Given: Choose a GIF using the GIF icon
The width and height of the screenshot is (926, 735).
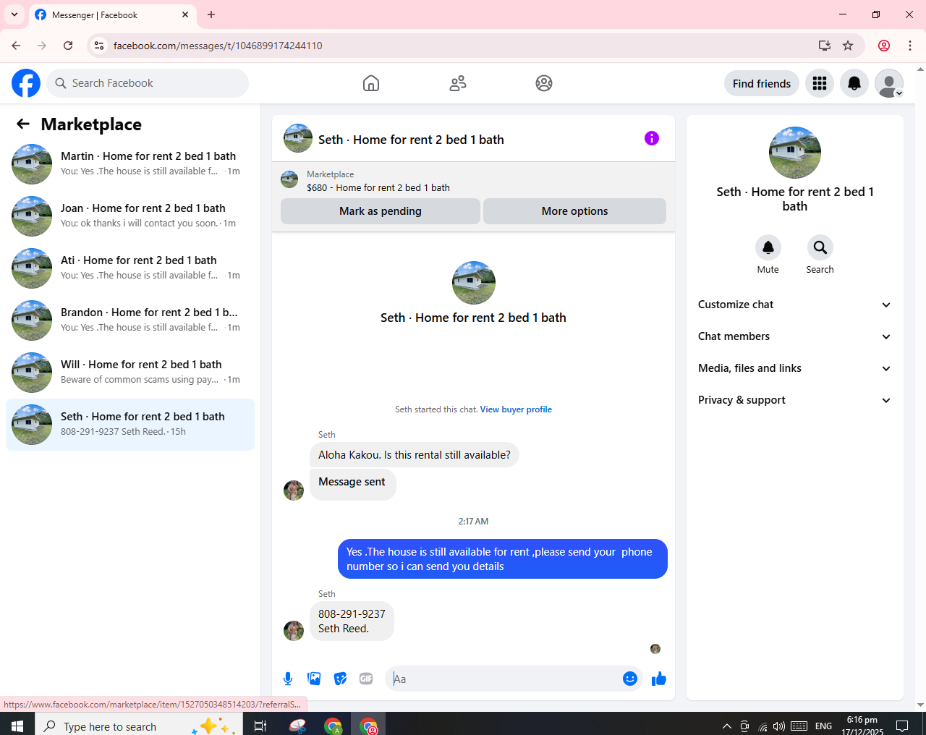Looking at the screenshot, I should coord(366,679).
